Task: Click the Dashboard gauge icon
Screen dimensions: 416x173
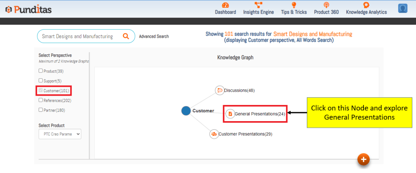Action: pyautogui.click(x=226, y=5)
